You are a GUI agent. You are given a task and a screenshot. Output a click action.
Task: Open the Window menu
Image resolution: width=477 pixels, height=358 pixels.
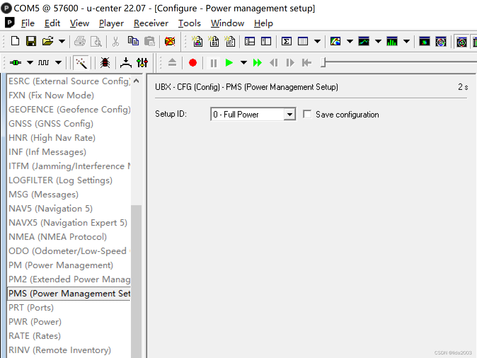[x=228, y=23]
